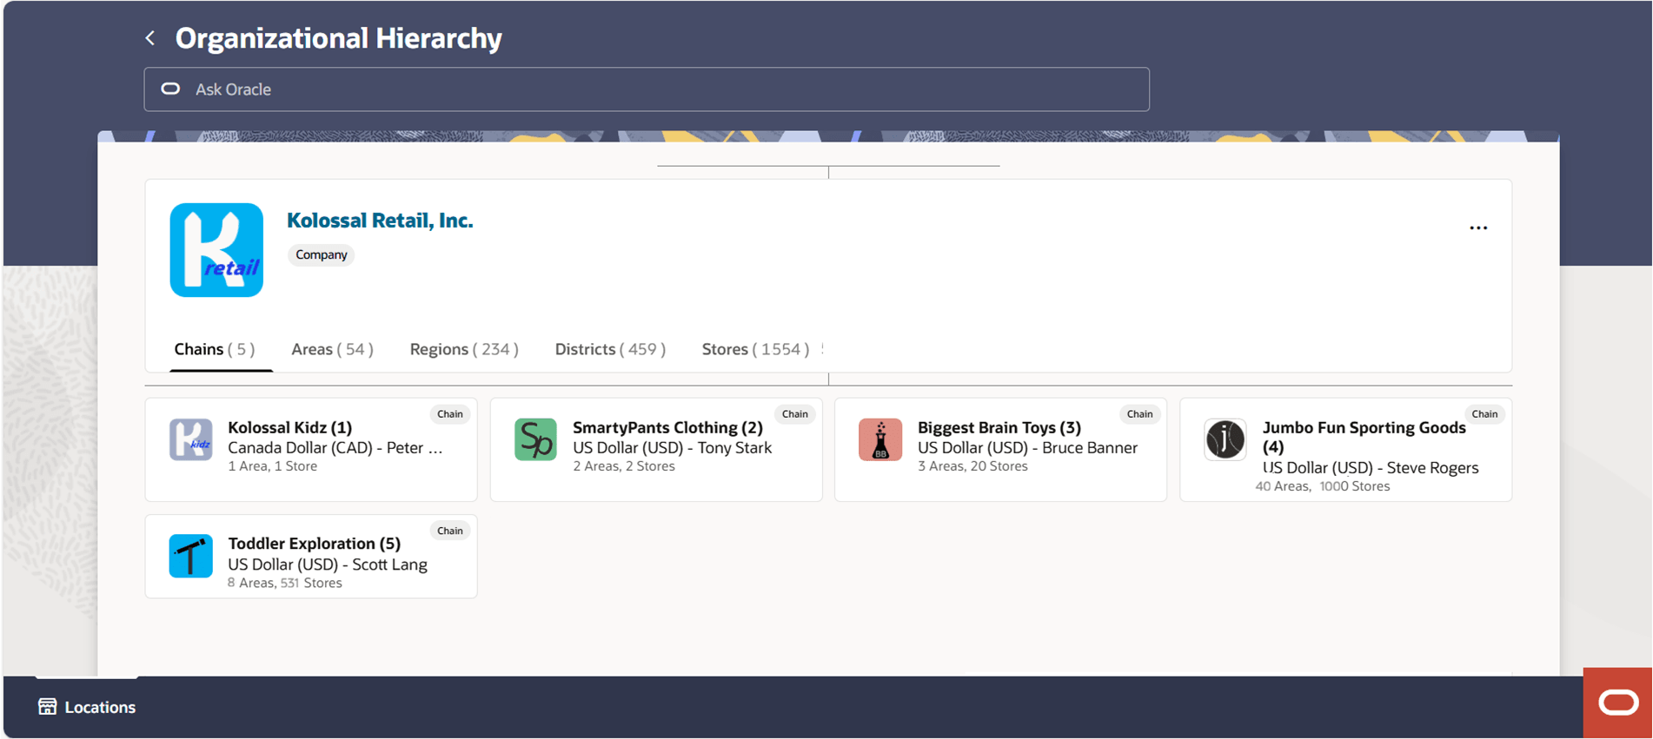Click 'US Dollar (USD) - Tony Stark'
The width and height of the screenshot is (1653, 739).
click(x=672, y=448)
